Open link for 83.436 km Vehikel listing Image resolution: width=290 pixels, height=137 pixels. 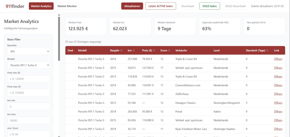[x=278, y=120]
